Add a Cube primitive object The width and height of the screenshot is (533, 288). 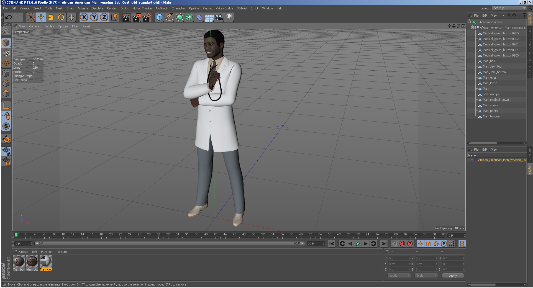[159, 17]
